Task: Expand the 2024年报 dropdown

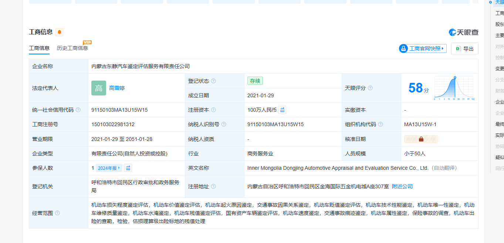Action: (109, 168)
